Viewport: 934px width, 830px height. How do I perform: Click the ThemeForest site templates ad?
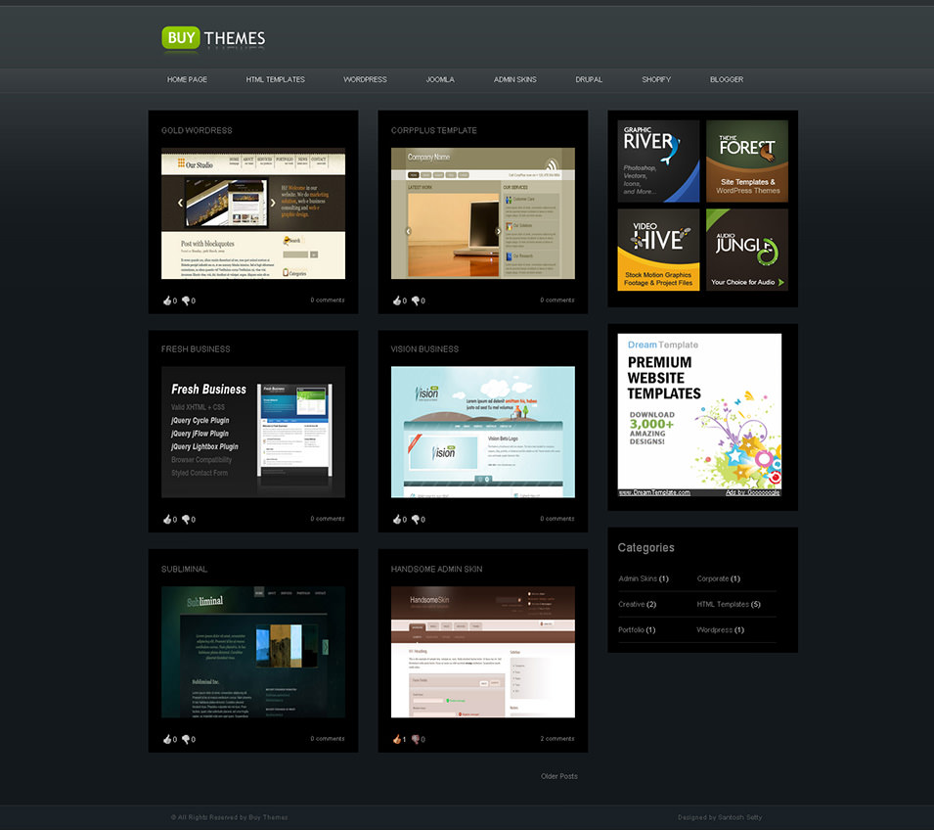coord(746,160)
